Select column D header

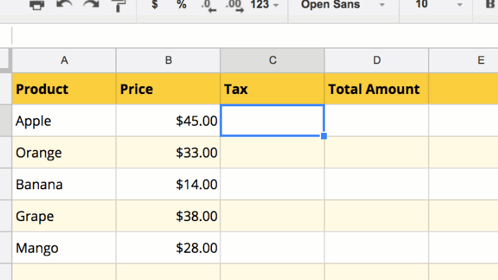coord(377,60)
